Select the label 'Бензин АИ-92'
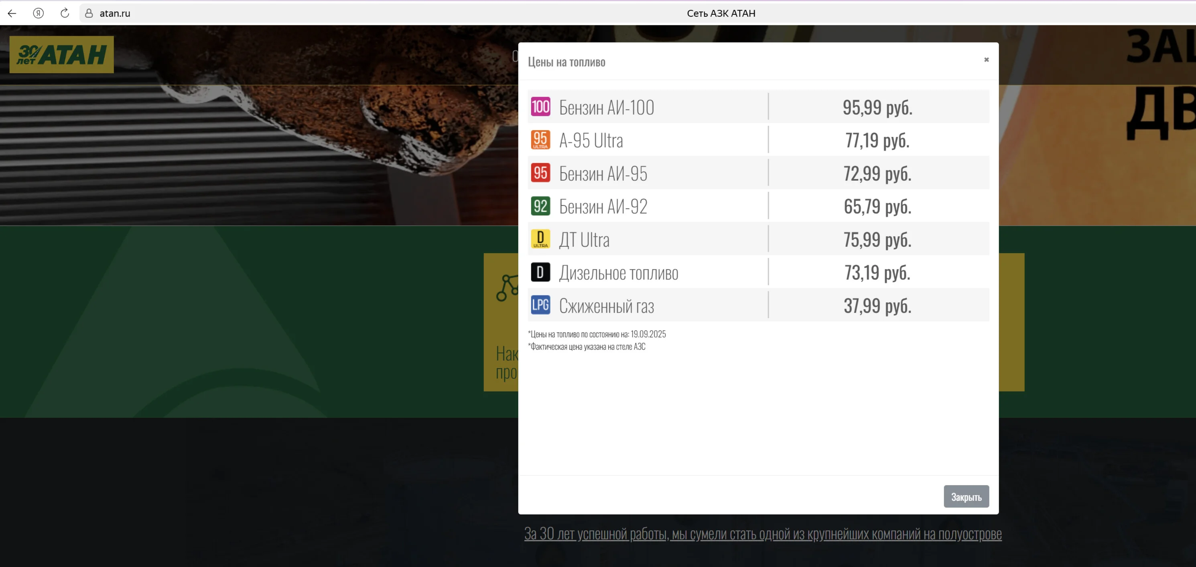This screenshot has height=567, width=1196. [x=603, y=207]
